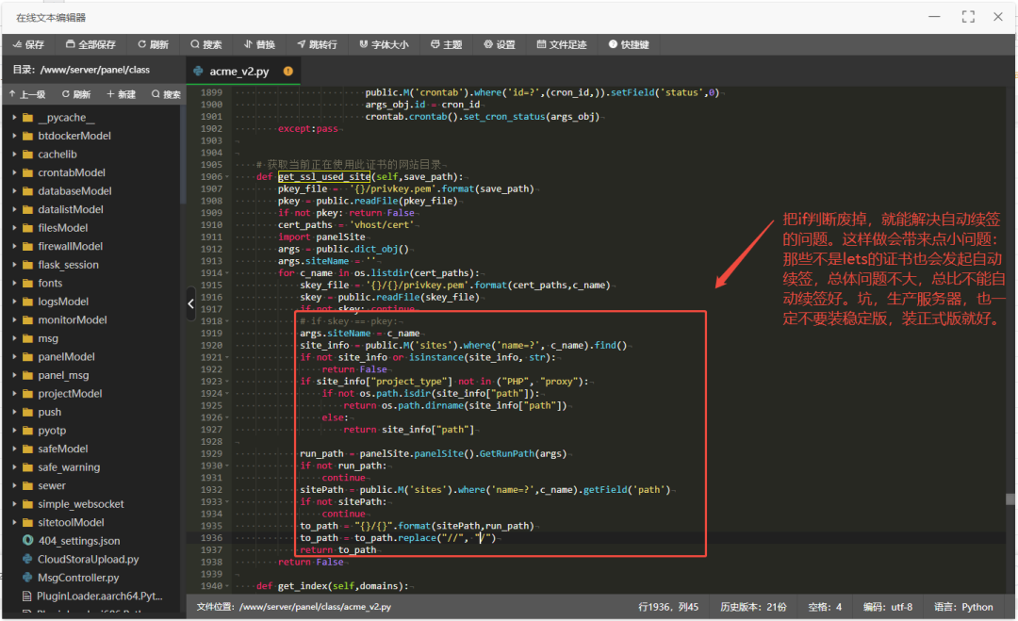Open CloudStoraUpload.py file
Image resolution: width=1018 pixels, height=621 pixels.
[x=90, y=560]
